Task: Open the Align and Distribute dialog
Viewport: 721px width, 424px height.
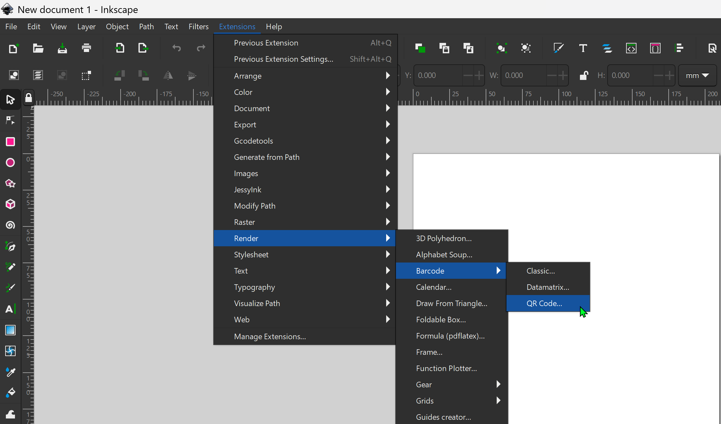Action: (x=679, y=48)
